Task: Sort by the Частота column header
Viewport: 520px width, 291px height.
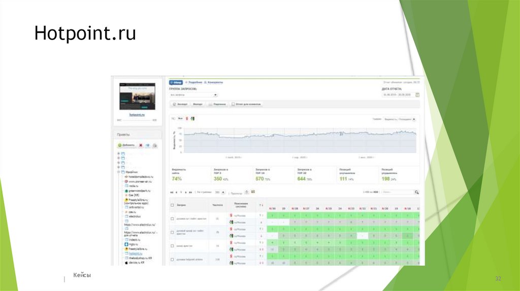Action: 217,205
